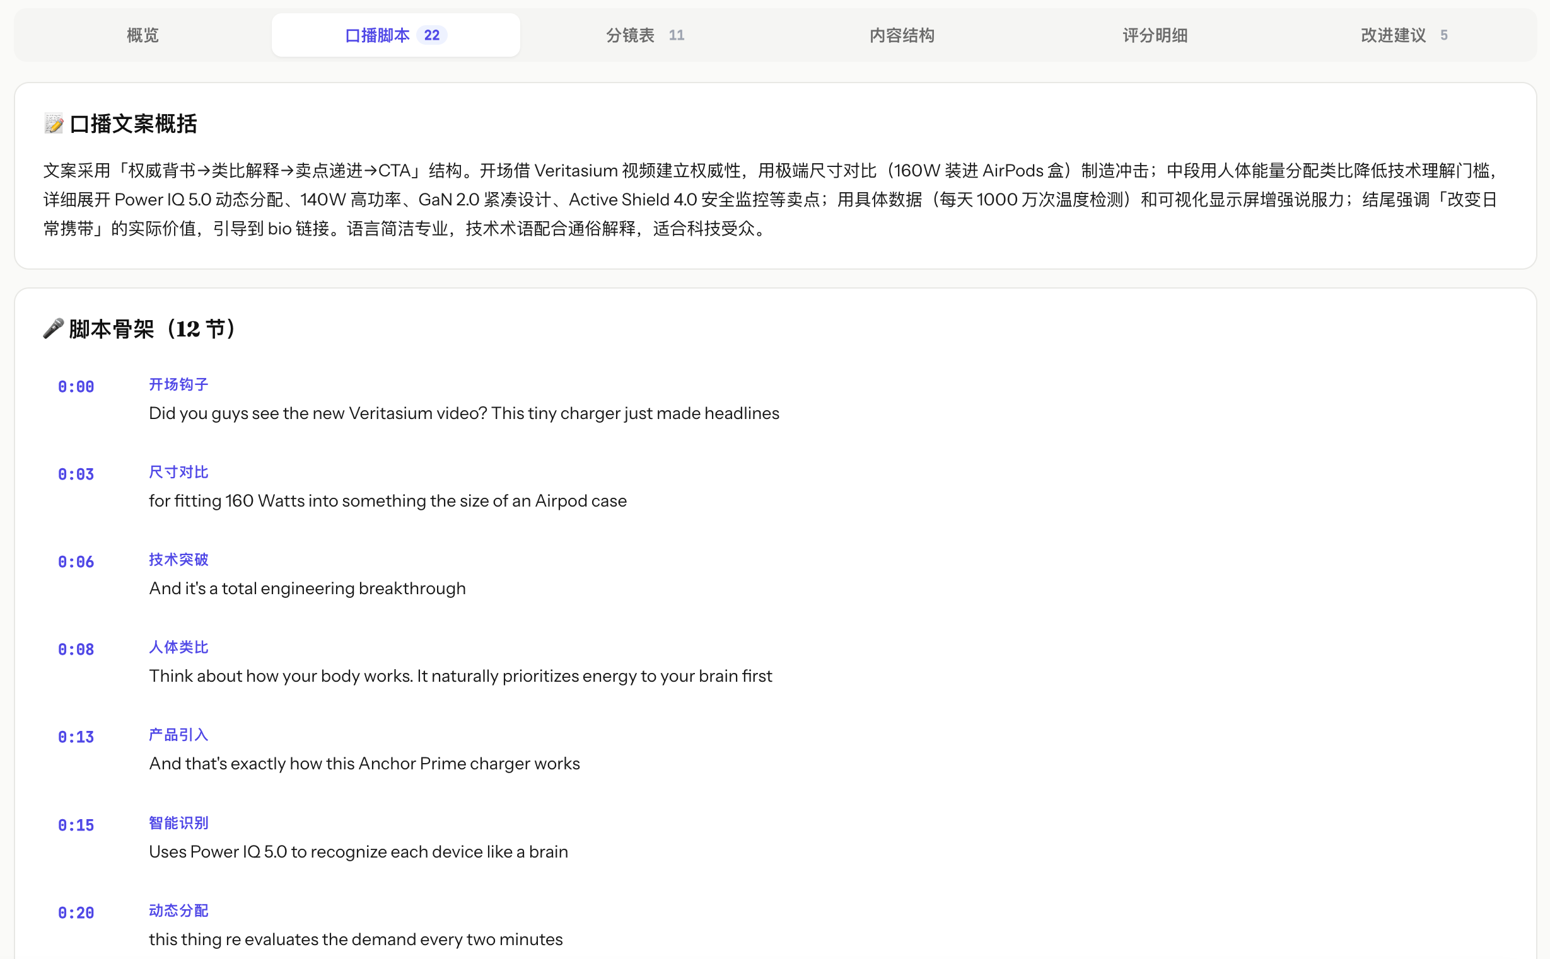Jump to timestamp 0:13
The width and height of the screenshot is (1550, 959).
[x=76, y=737]
